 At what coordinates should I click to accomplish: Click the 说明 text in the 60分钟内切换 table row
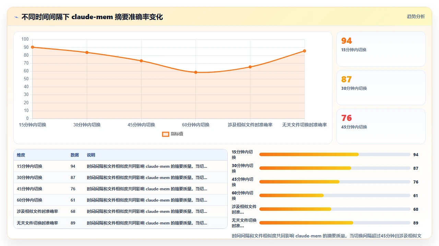click(147, 200)
